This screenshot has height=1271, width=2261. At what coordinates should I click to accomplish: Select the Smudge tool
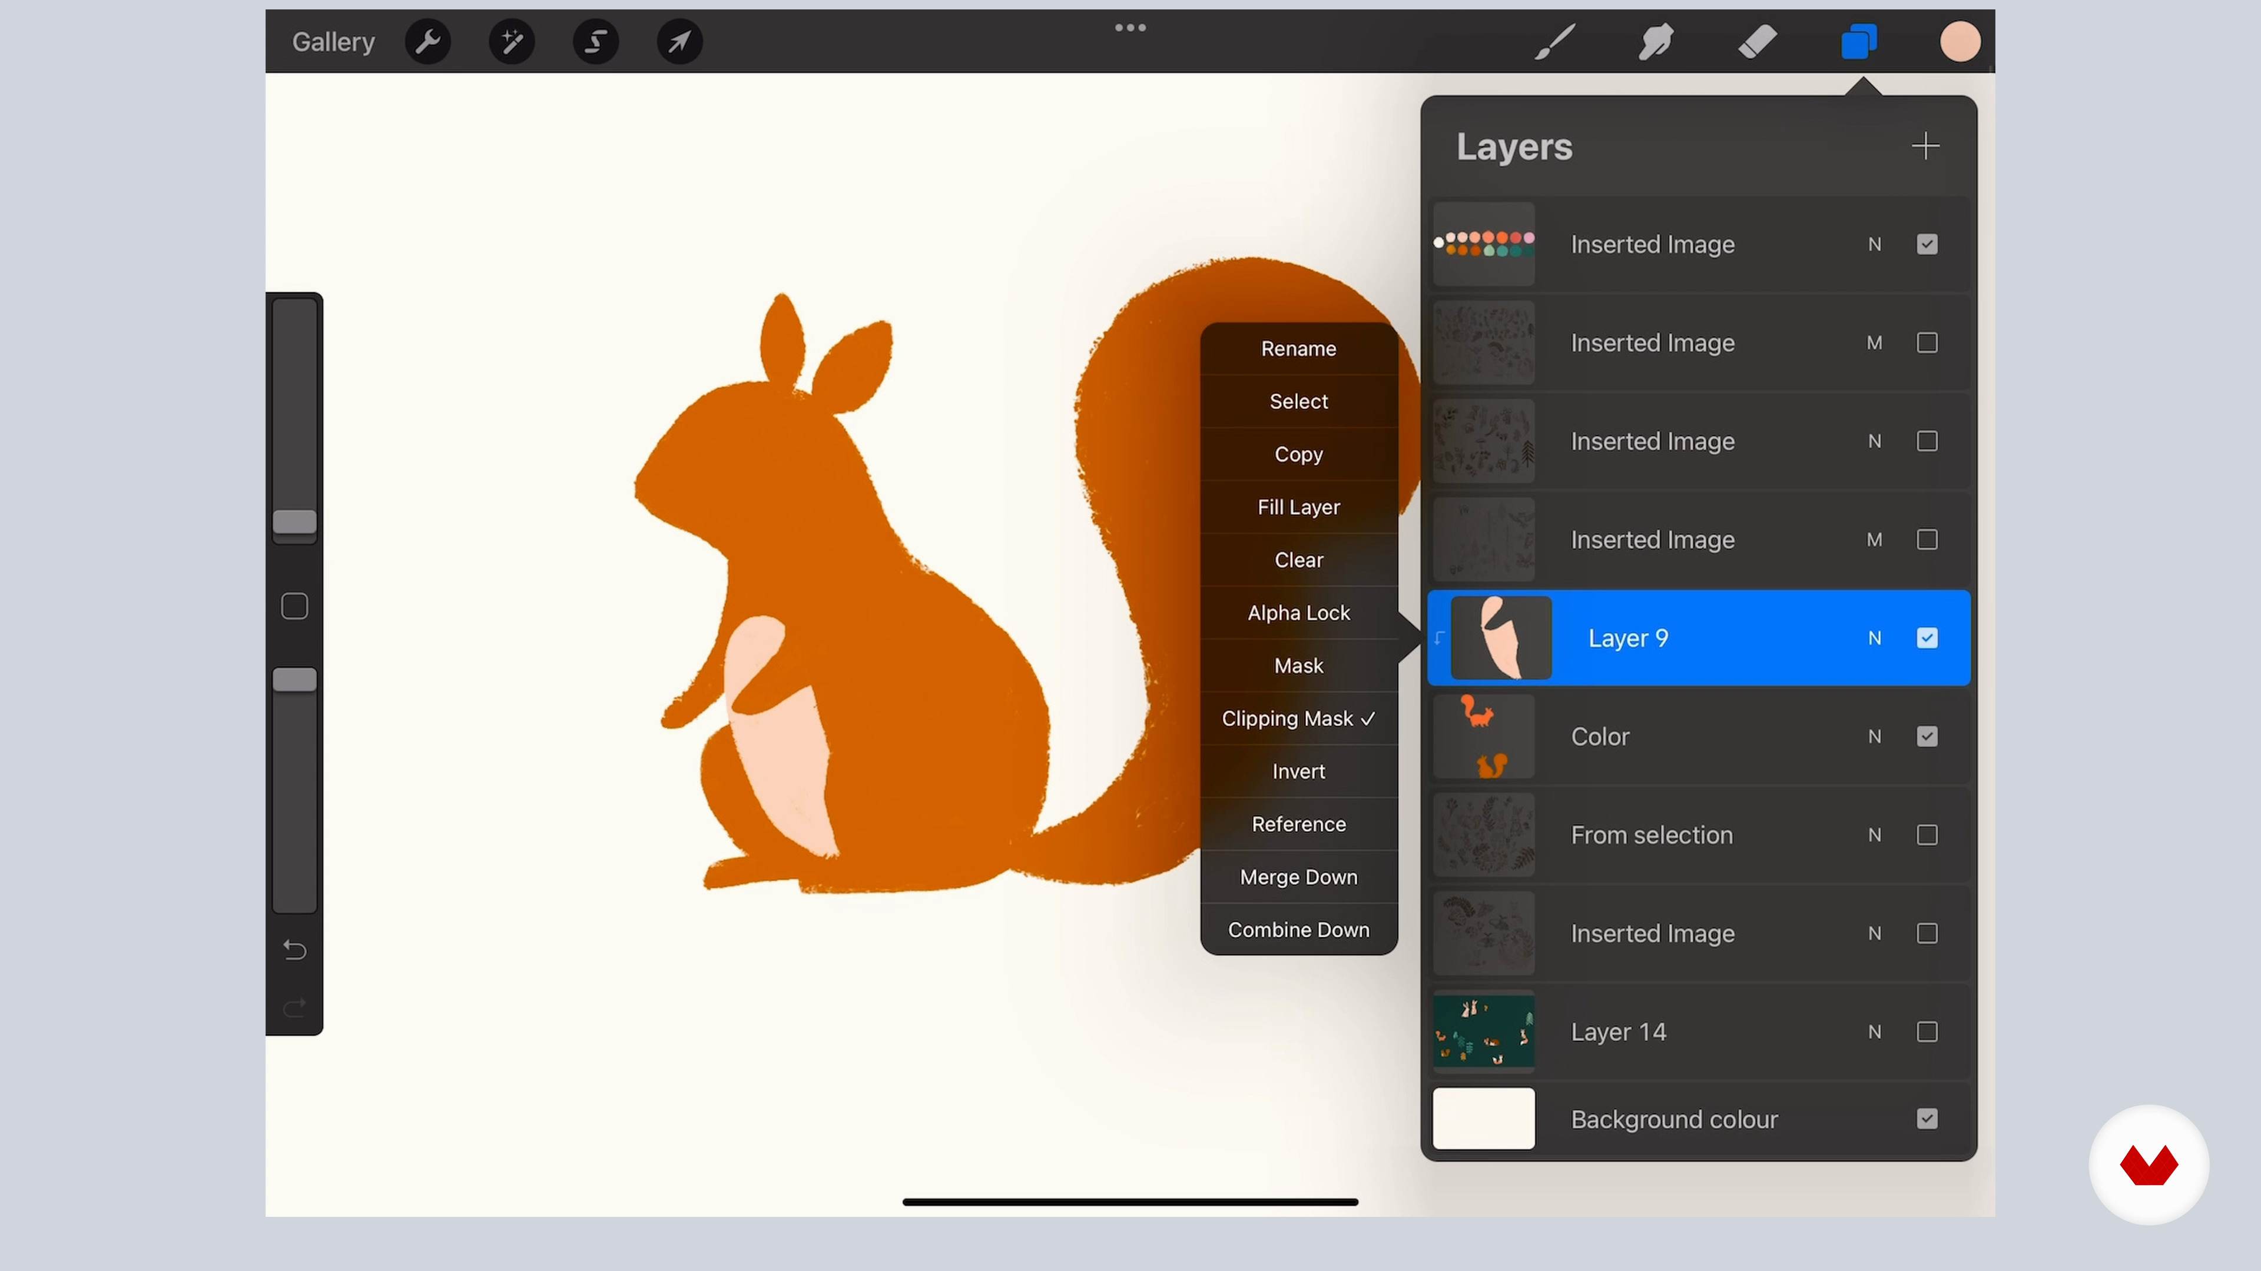1655,41
